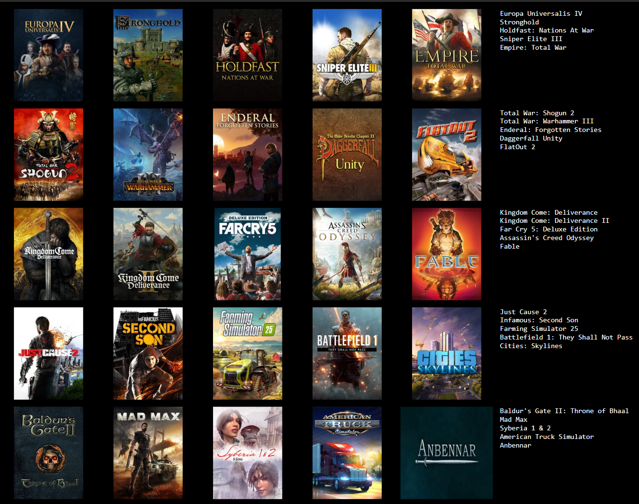Click the Far Cry 5 Deluxe Edition cover
This screenshot has height=504, width=639.
(x=247, y=254)
